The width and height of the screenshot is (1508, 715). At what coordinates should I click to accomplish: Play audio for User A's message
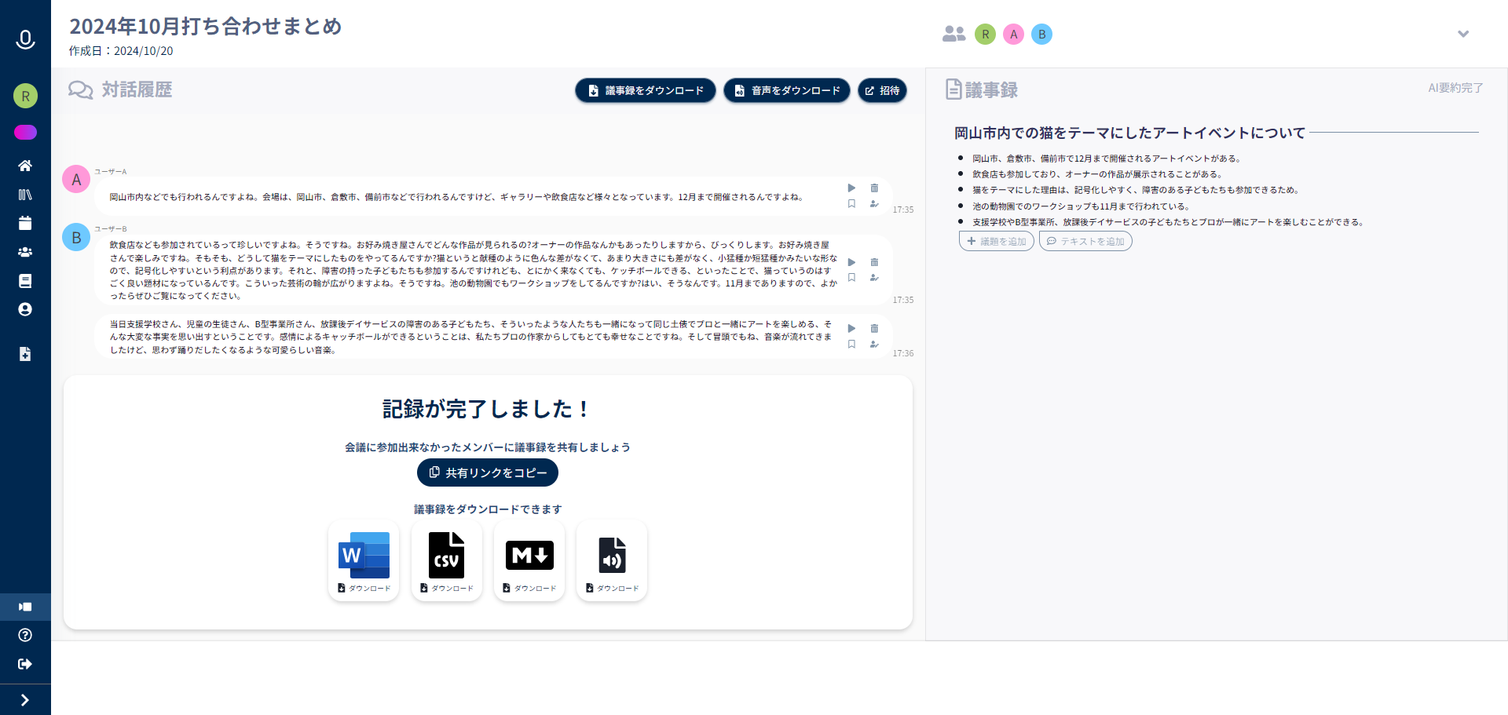coord(851,188)
